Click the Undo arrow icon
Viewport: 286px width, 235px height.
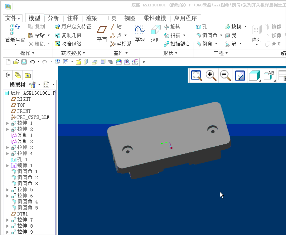[32, 62]
